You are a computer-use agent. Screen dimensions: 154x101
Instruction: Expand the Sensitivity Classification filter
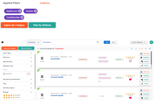click(18, 79)
